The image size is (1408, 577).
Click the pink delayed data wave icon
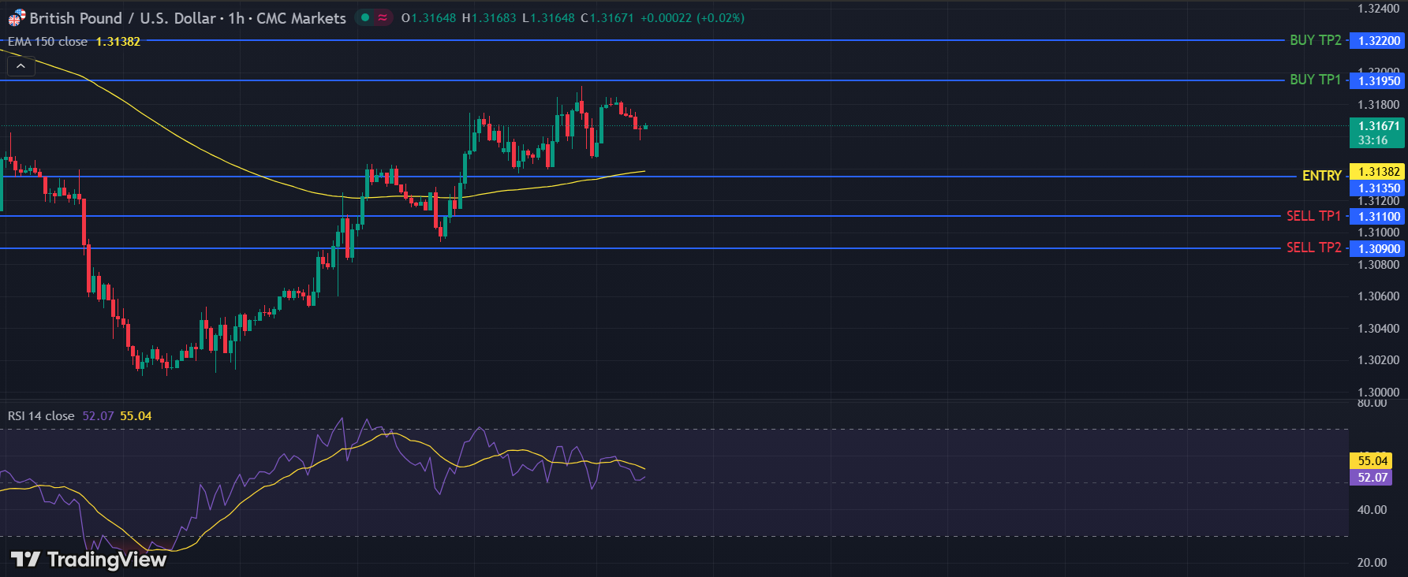(x=383, y=17)
